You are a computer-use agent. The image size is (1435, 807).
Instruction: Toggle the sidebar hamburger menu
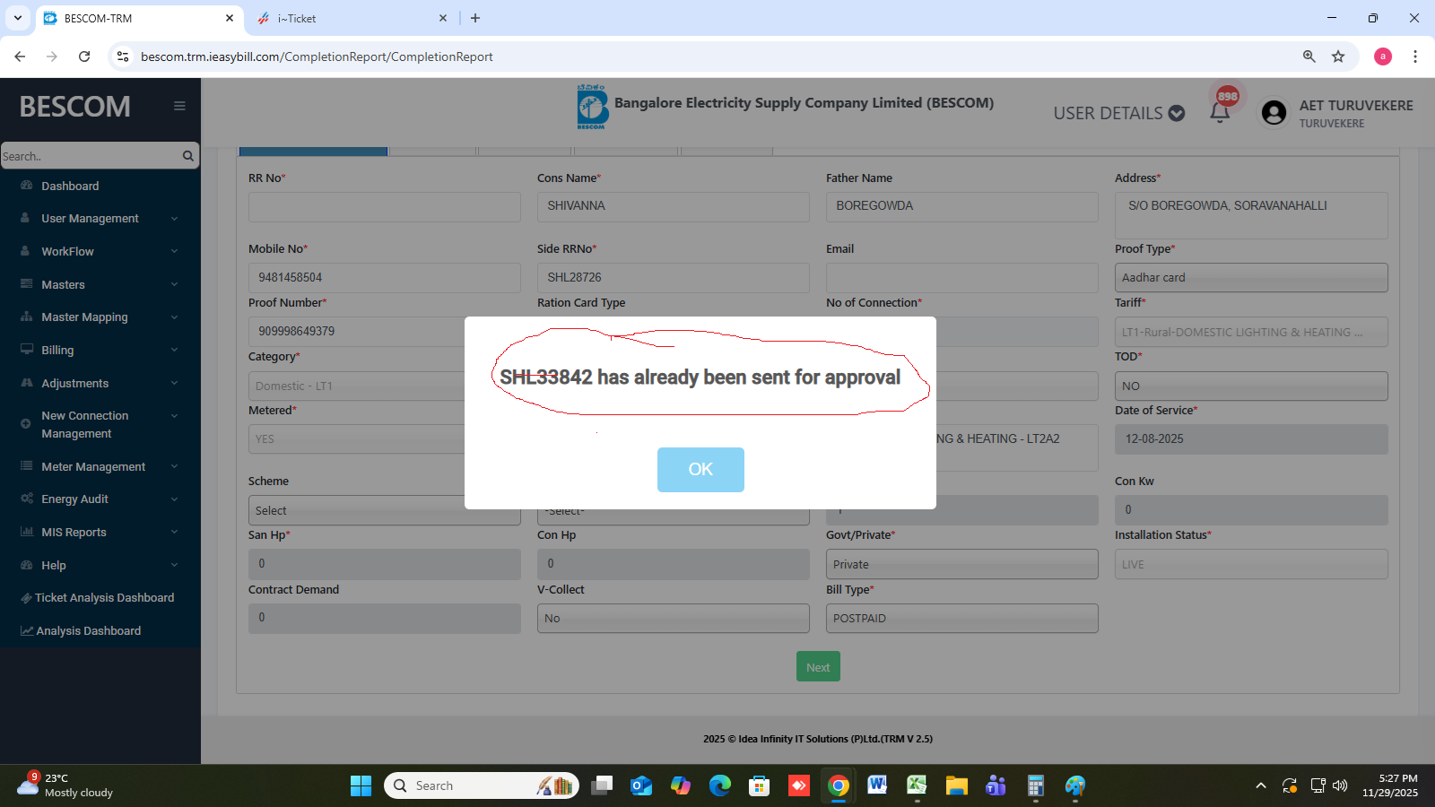tap(179, 106)
